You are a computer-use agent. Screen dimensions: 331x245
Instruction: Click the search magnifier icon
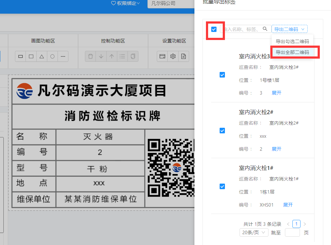tap(265, 29)
